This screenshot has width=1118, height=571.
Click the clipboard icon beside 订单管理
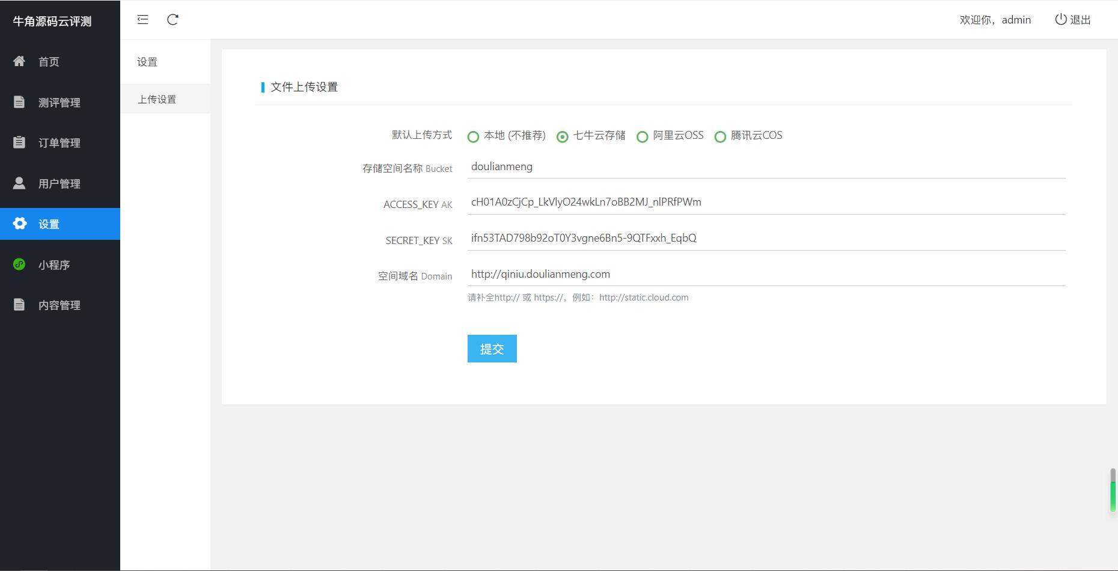point(19,142)
